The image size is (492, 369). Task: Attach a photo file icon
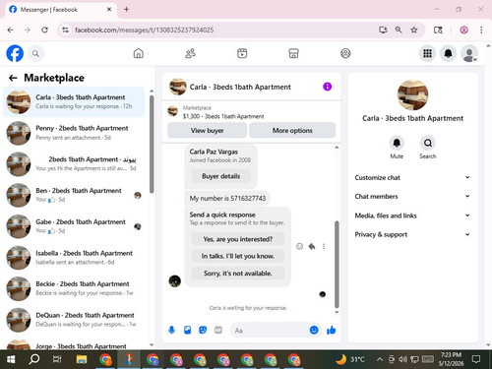tap(187, 330)
